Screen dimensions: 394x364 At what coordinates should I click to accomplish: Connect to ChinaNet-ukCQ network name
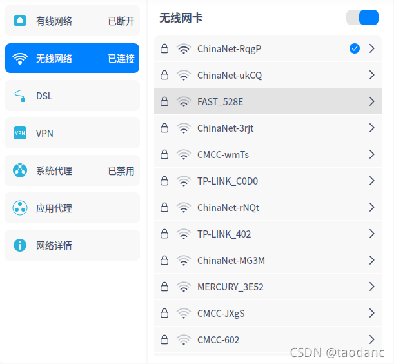pyautogui.click(x=230, y=76)
